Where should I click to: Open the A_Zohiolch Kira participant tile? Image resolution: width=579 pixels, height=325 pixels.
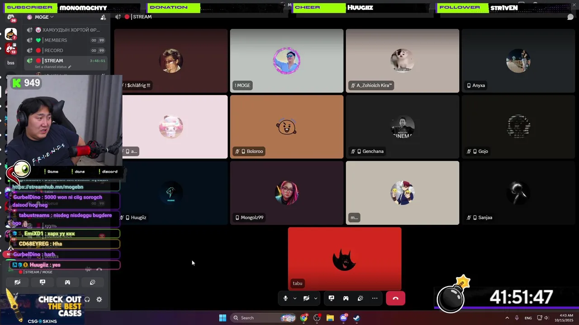(403, 61)
